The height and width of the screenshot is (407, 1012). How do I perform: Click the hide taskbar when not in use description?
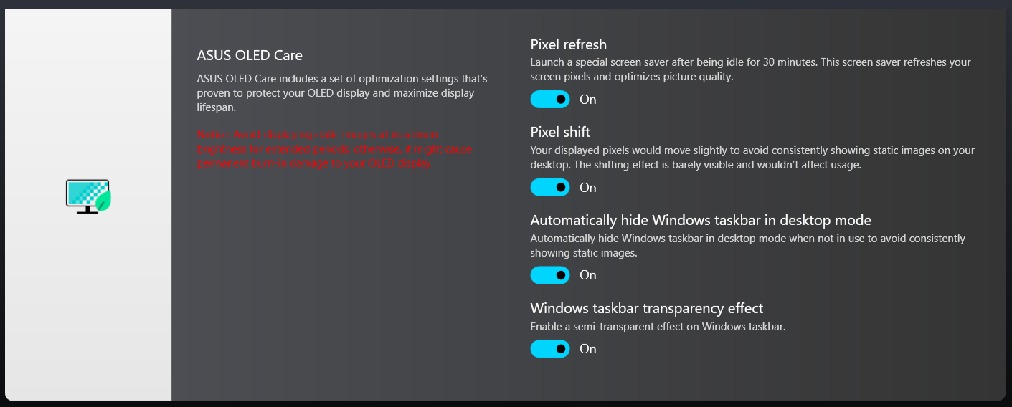pos(747,245)
